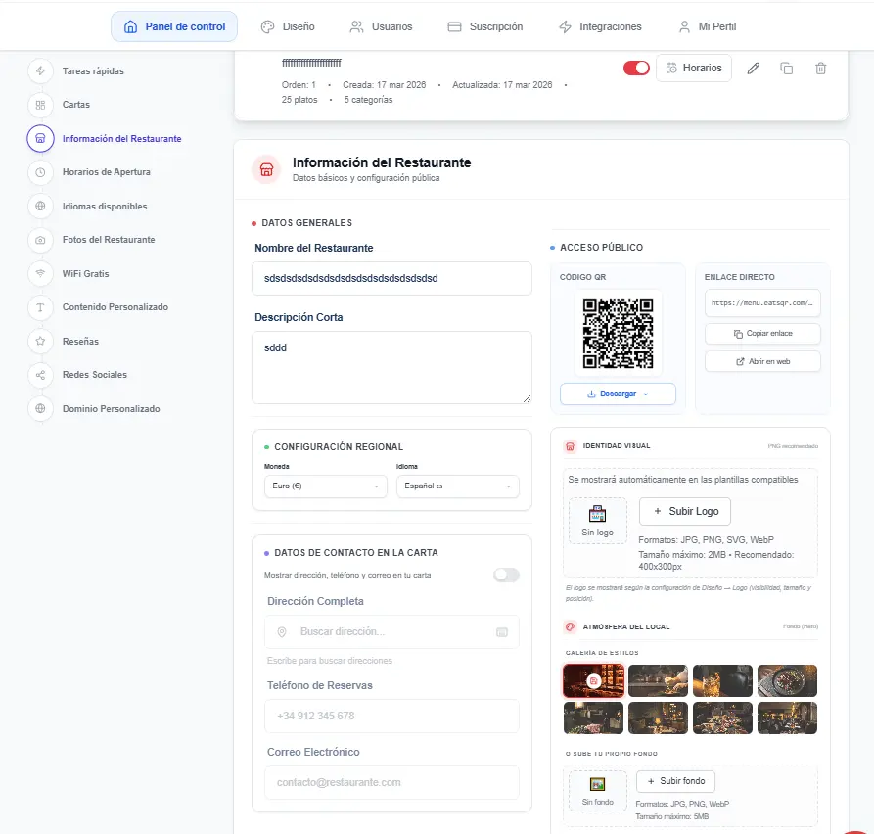This screenshot has height=834, width=874.
Task: Go to the Suscripción tab
Action: [484, 26]
